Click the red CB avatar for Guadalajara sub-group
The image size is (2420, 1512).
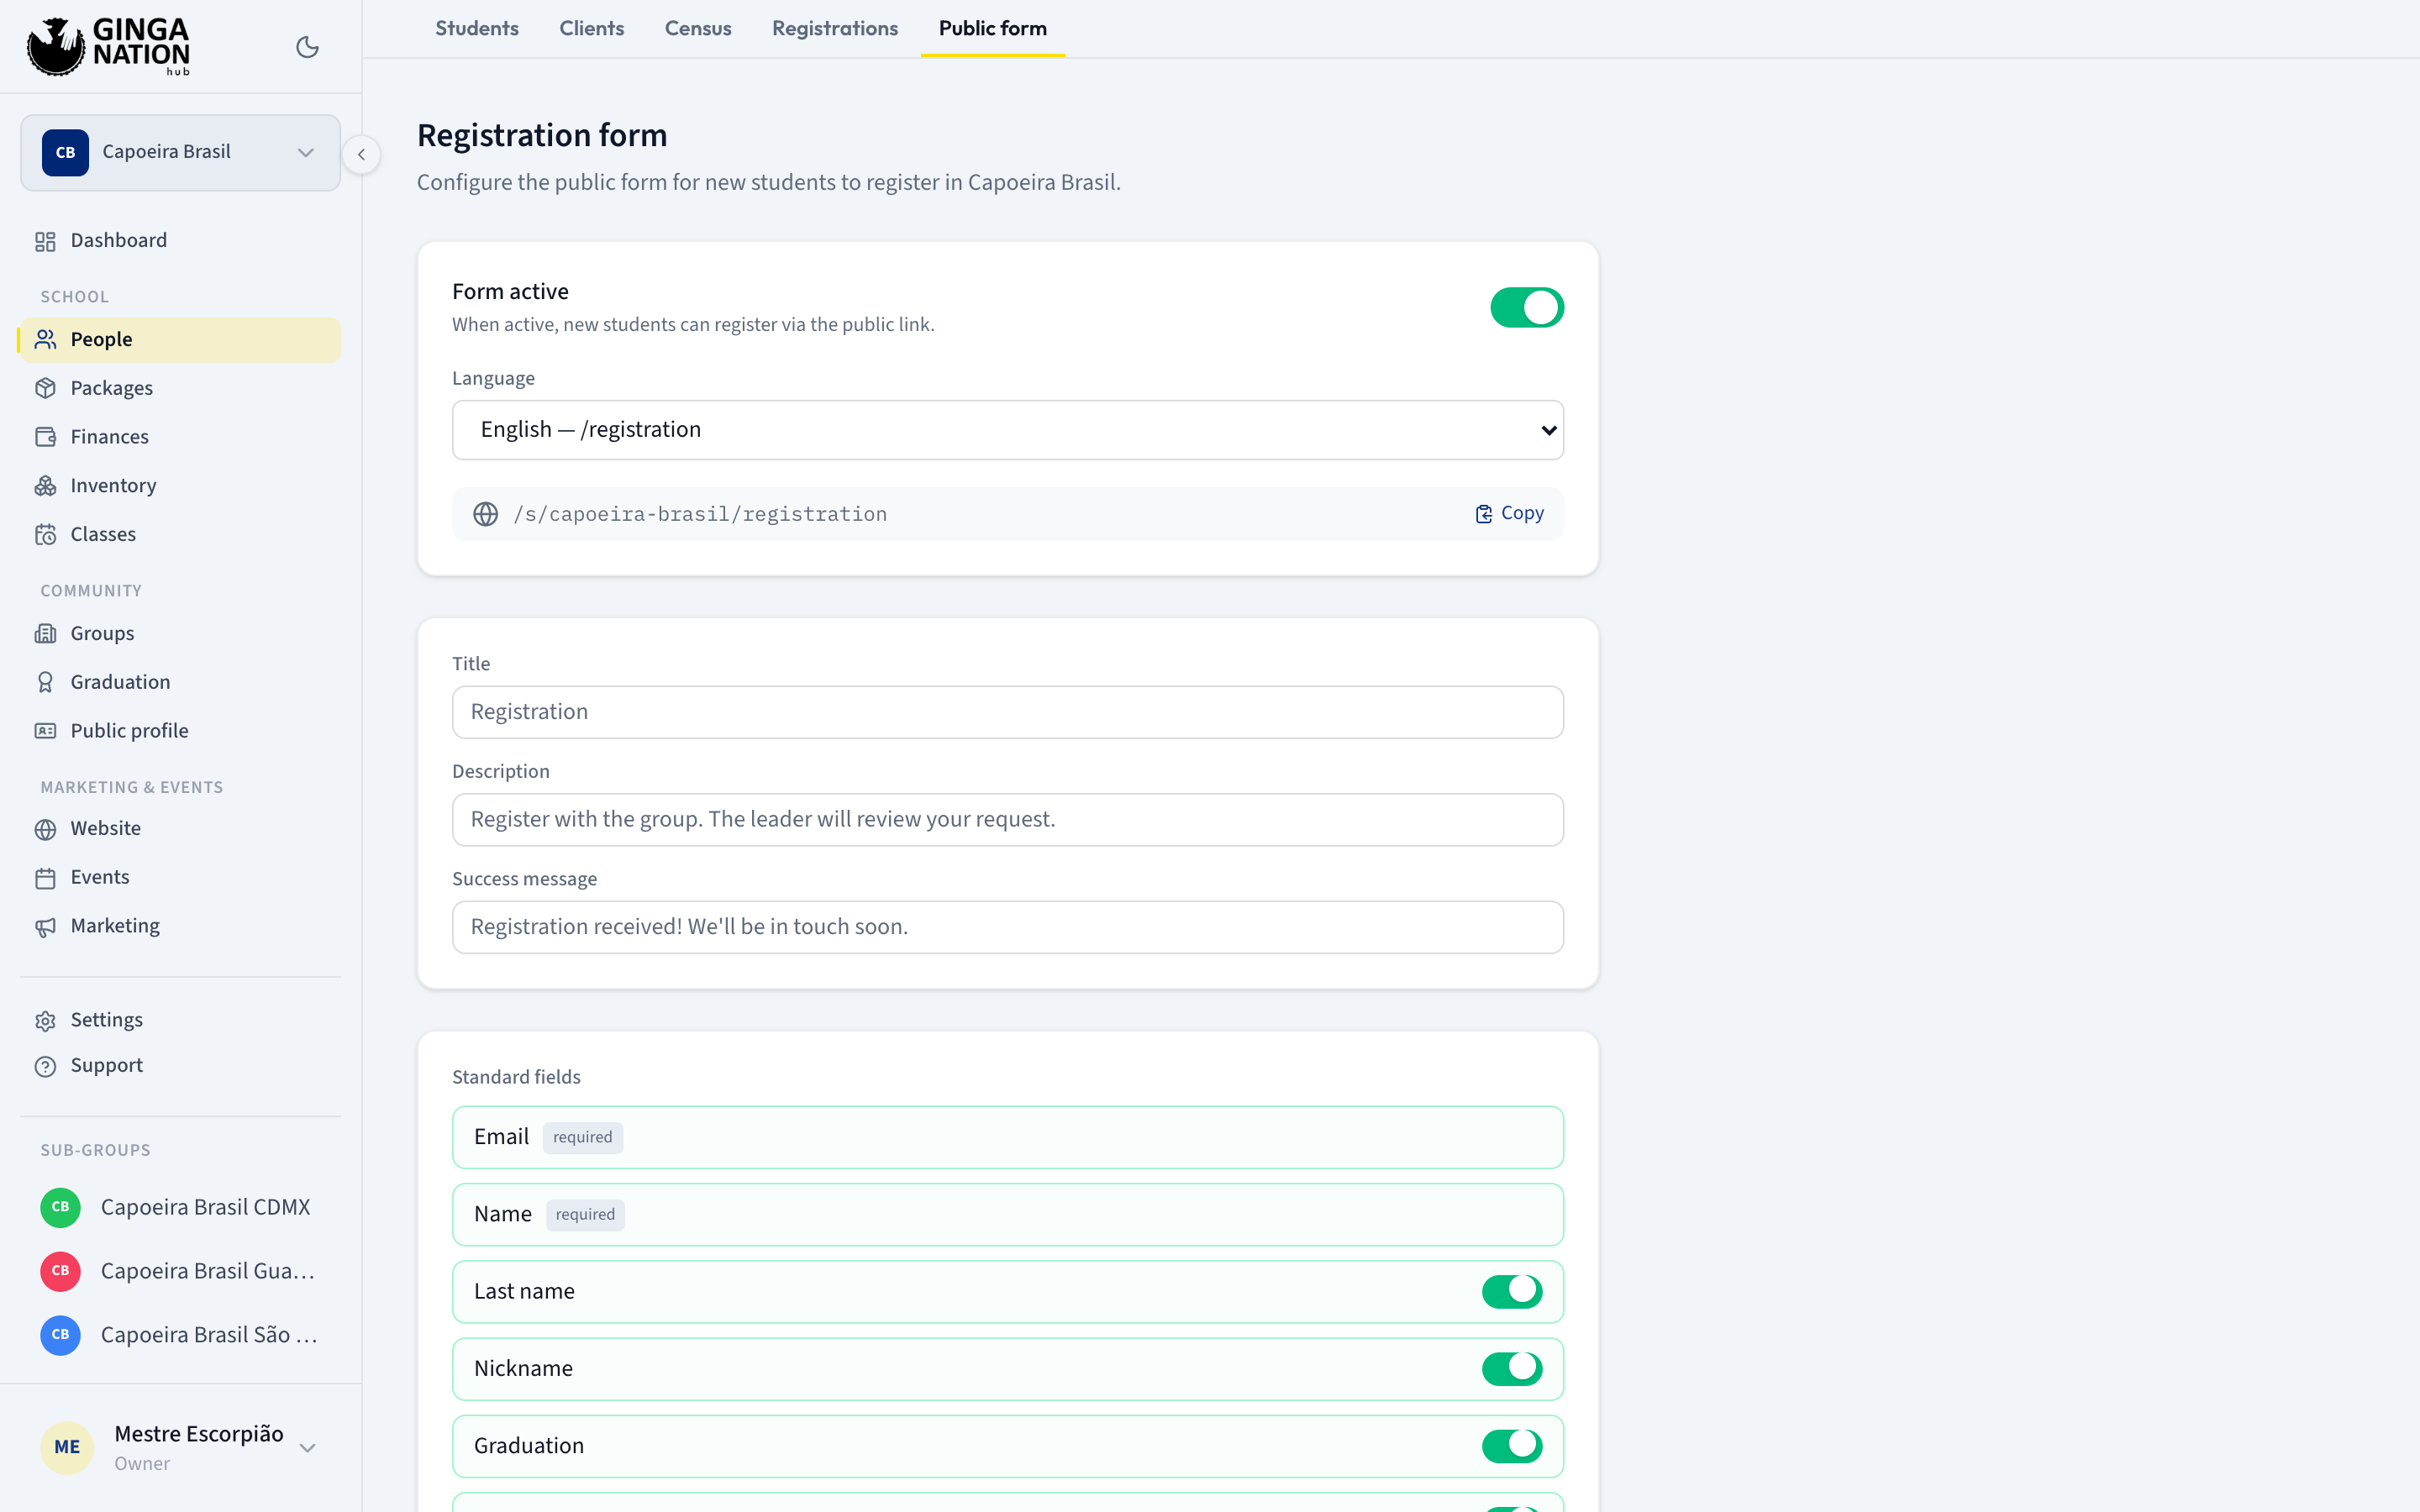tap(60, 1271)
